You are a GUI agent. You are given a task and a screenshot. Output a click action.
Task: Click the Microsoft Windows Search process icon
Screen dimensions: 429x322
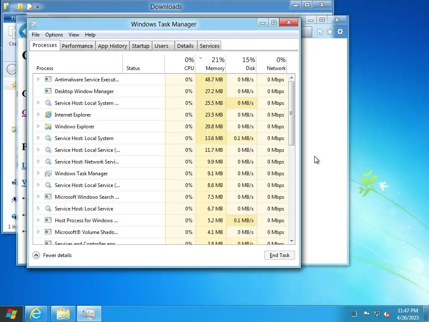coord(48,197)
